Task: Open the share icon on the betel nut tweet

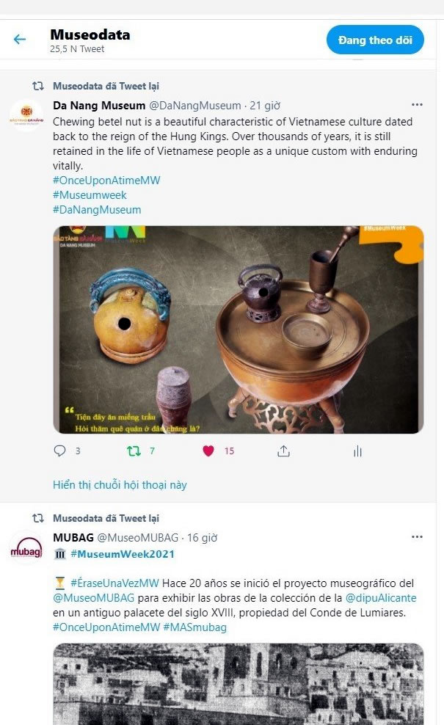Action: pos(283,451)
